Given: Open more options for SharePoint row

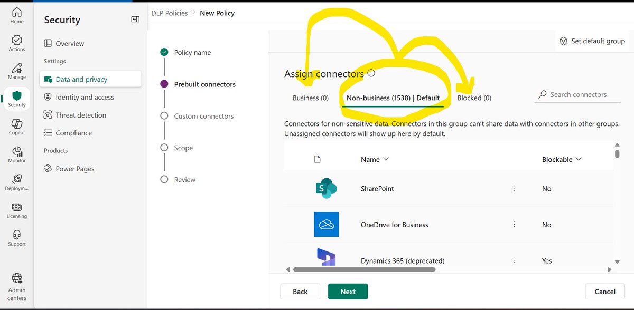Looking at the screenshot, I should coord(514,188).
